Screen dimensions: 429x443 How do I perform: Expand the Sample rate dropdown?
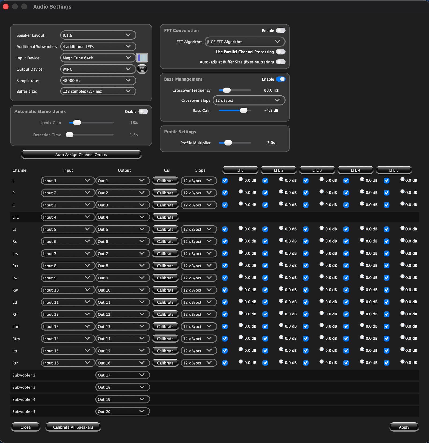click(x=98, y=81)
